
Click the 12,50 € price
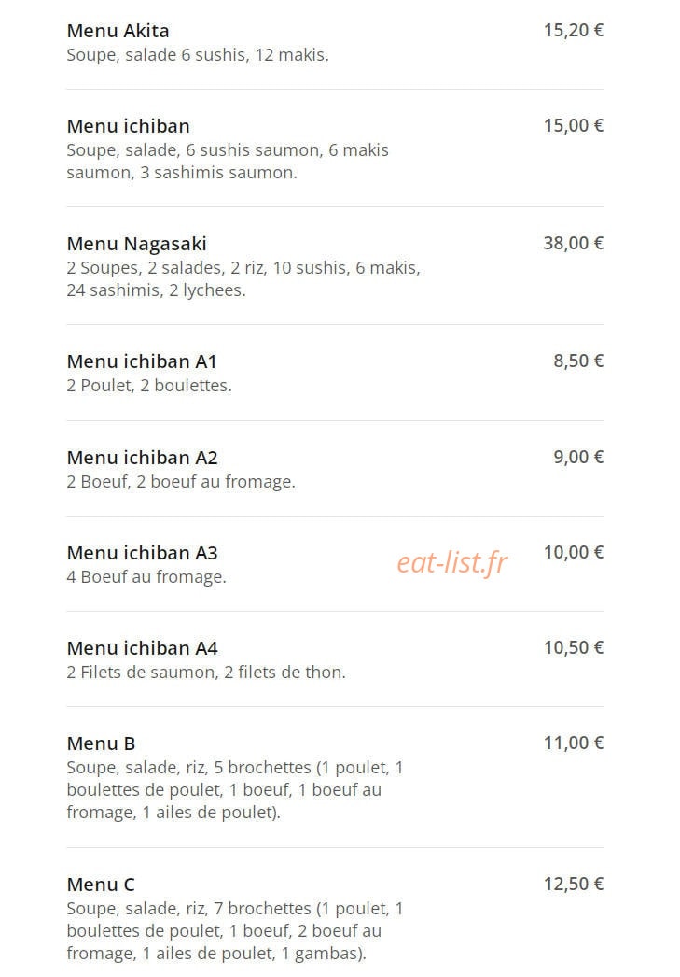click(x=573, y=885)
